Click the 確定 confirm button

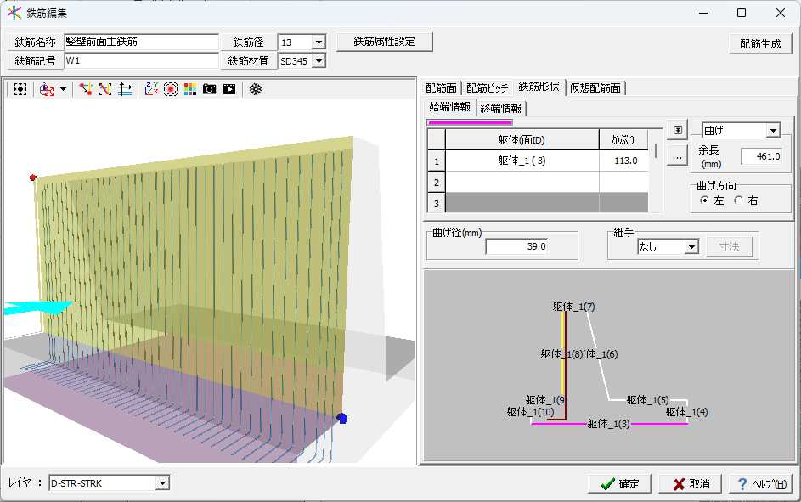tap(620, 483)
